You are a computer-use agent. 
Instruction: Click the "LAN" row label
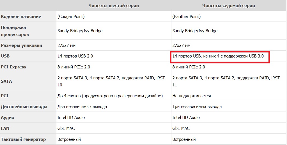click(5, 128)
